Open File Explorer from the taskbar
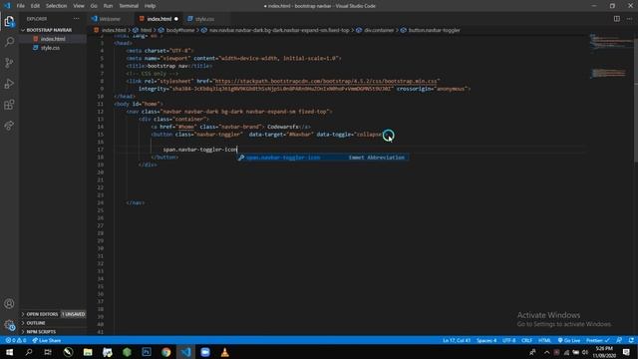Viewport: 638px width, 359px height. click(x=88, y=352)
